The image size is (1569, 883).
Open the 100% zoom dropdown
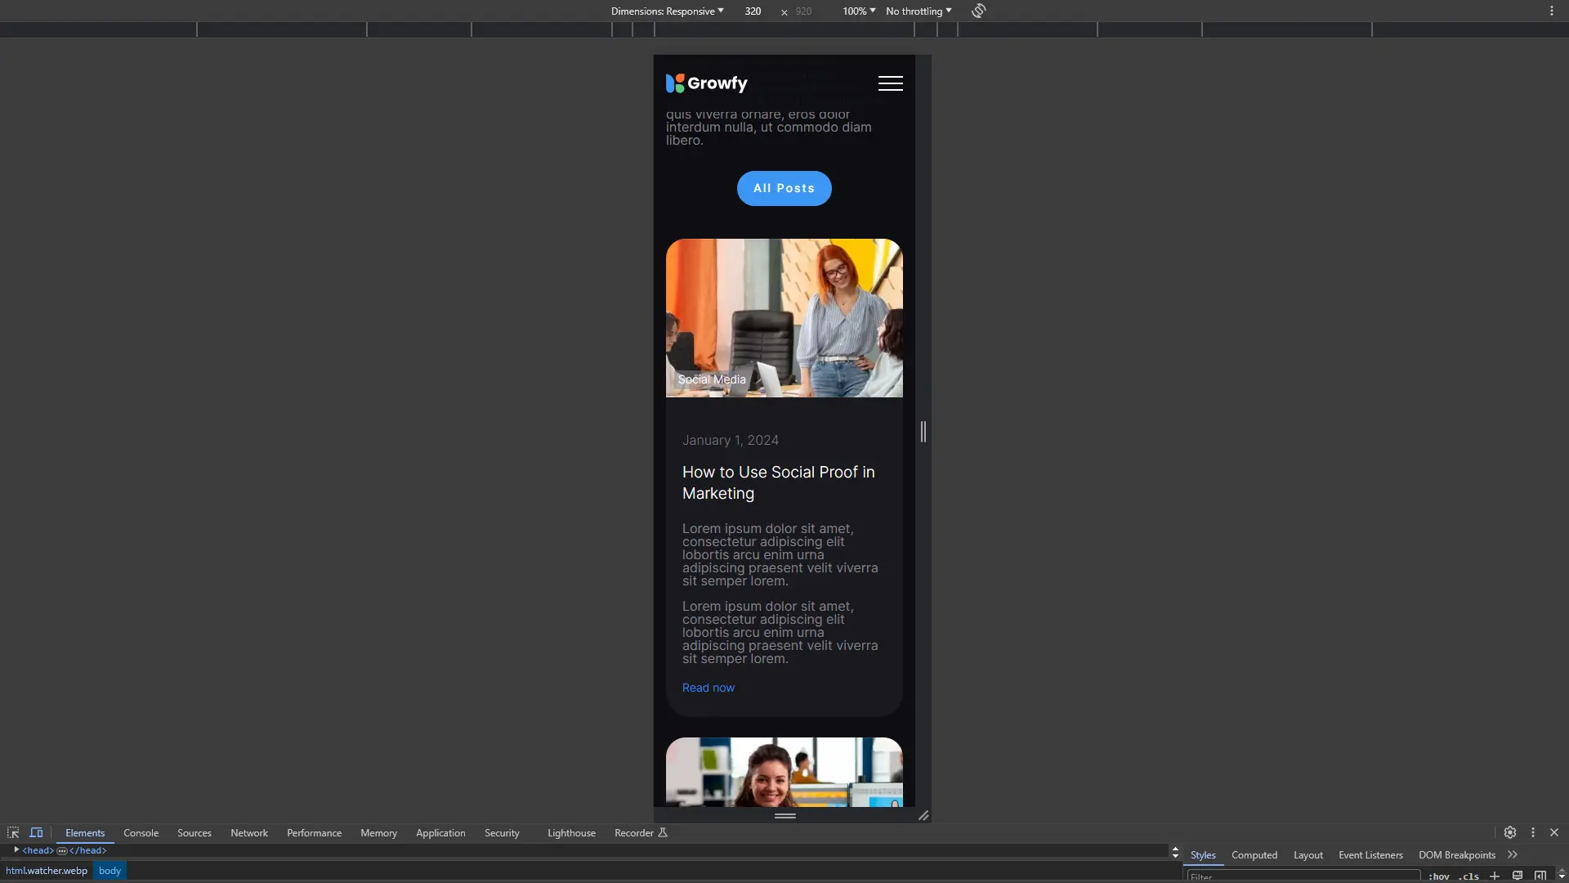tap(859, 11)
